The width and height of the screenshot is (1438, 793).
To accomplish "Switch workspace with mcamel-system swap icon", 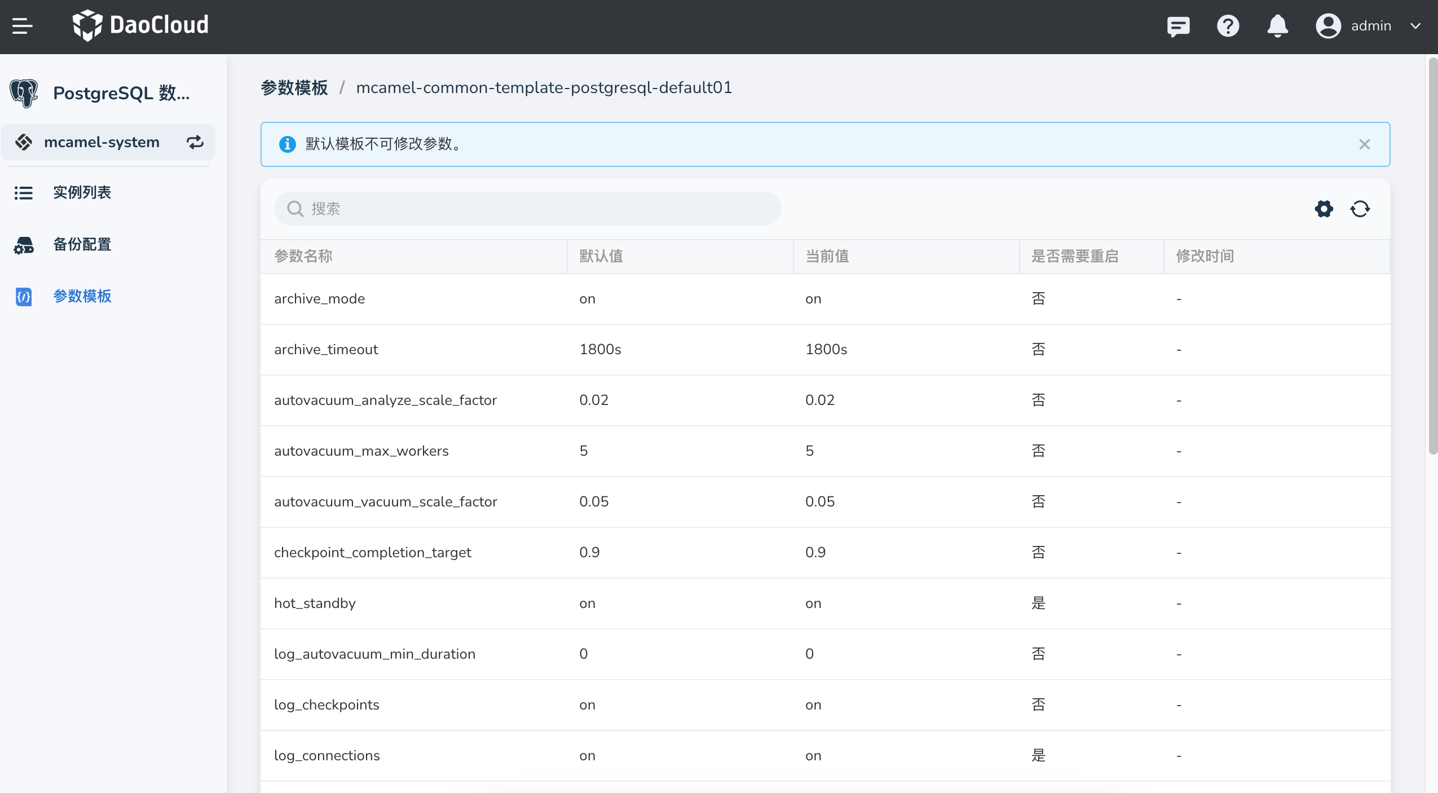I will pyautogui.click(x=195, y=142).
